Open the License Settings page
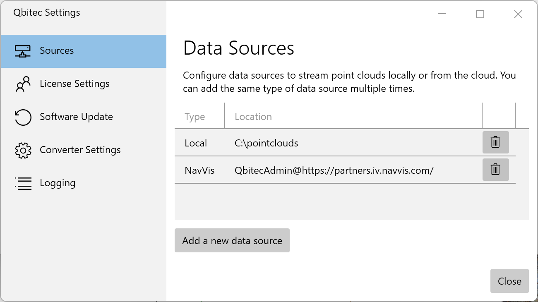538x302 pixels. pyautogui.click(x=74, y=84)
